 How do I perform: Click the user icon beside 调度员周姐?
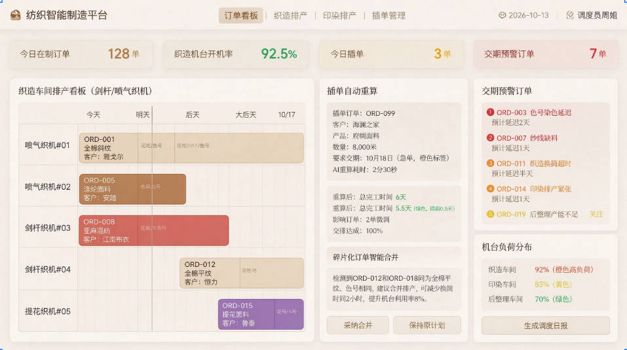point(570,15)
